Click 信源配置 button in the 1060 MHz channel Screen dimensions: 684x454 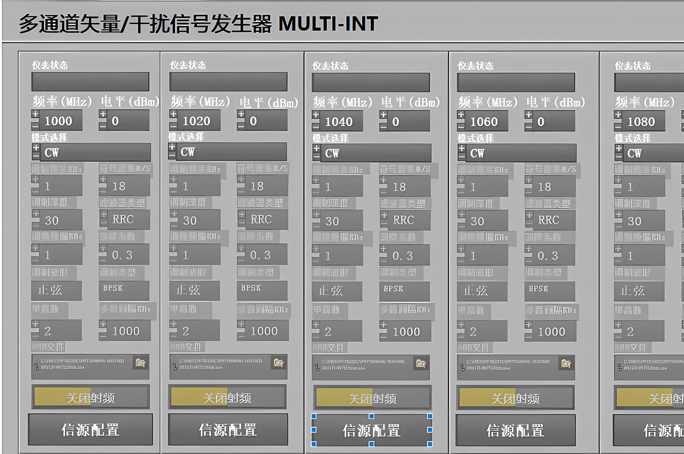515,430
